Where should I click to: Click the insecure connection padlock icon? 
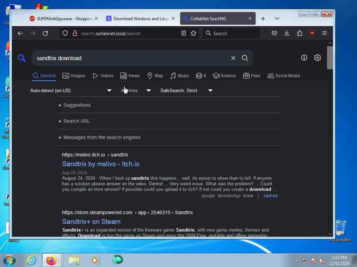(75, 33)
